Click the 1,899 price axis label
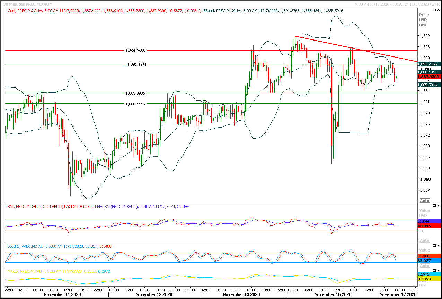The height and width of the screenshot is (299, 442). click(x=425, y=36)
